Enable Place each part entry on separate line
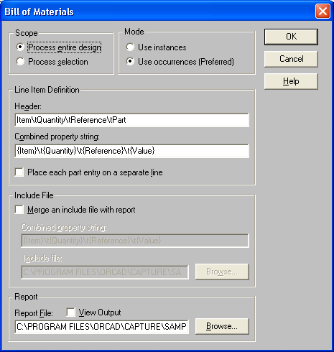 [19, 172]
